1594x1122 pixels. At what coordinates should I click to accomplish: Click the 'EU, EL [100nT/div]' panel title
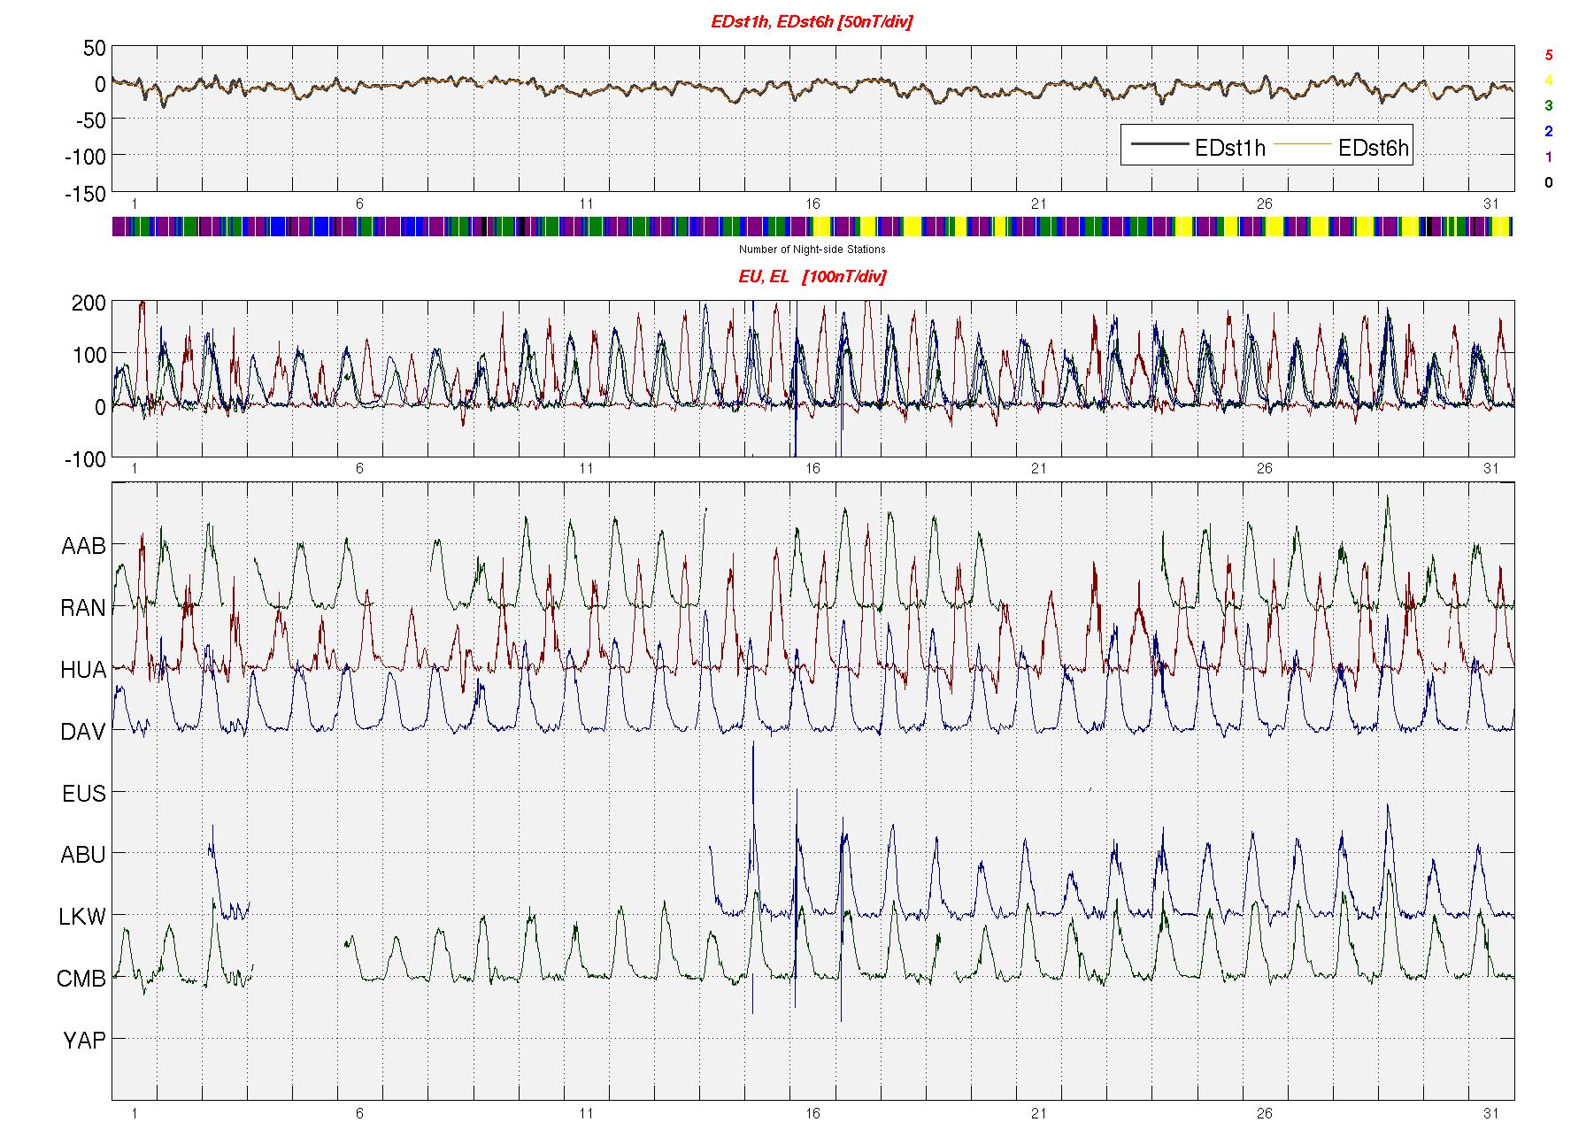pyautogui.click(x=812, y=277)
